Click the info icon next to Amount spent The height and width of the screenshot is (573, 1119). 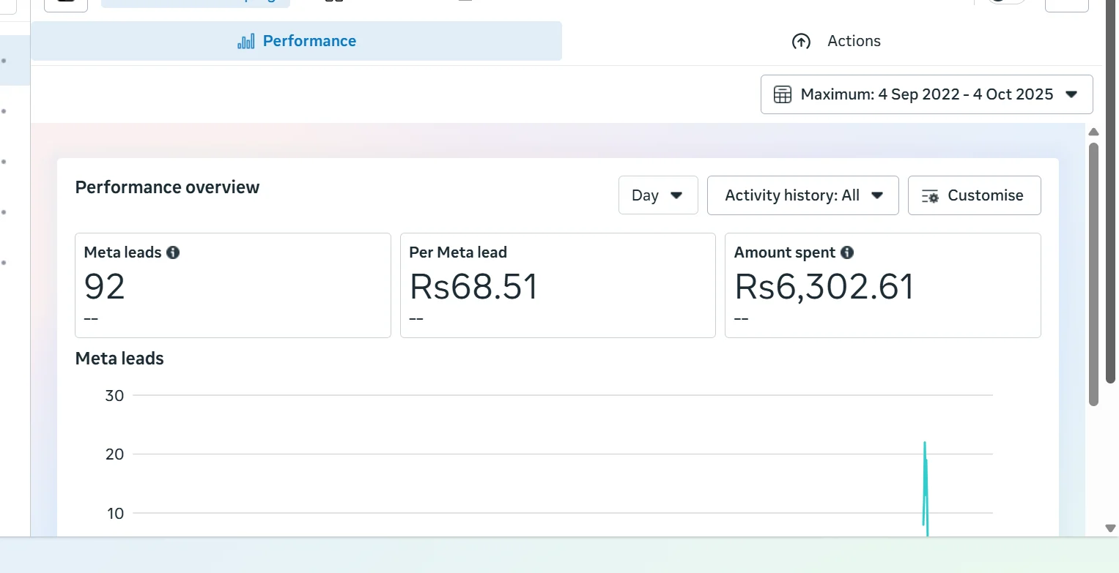pos(847,252)
